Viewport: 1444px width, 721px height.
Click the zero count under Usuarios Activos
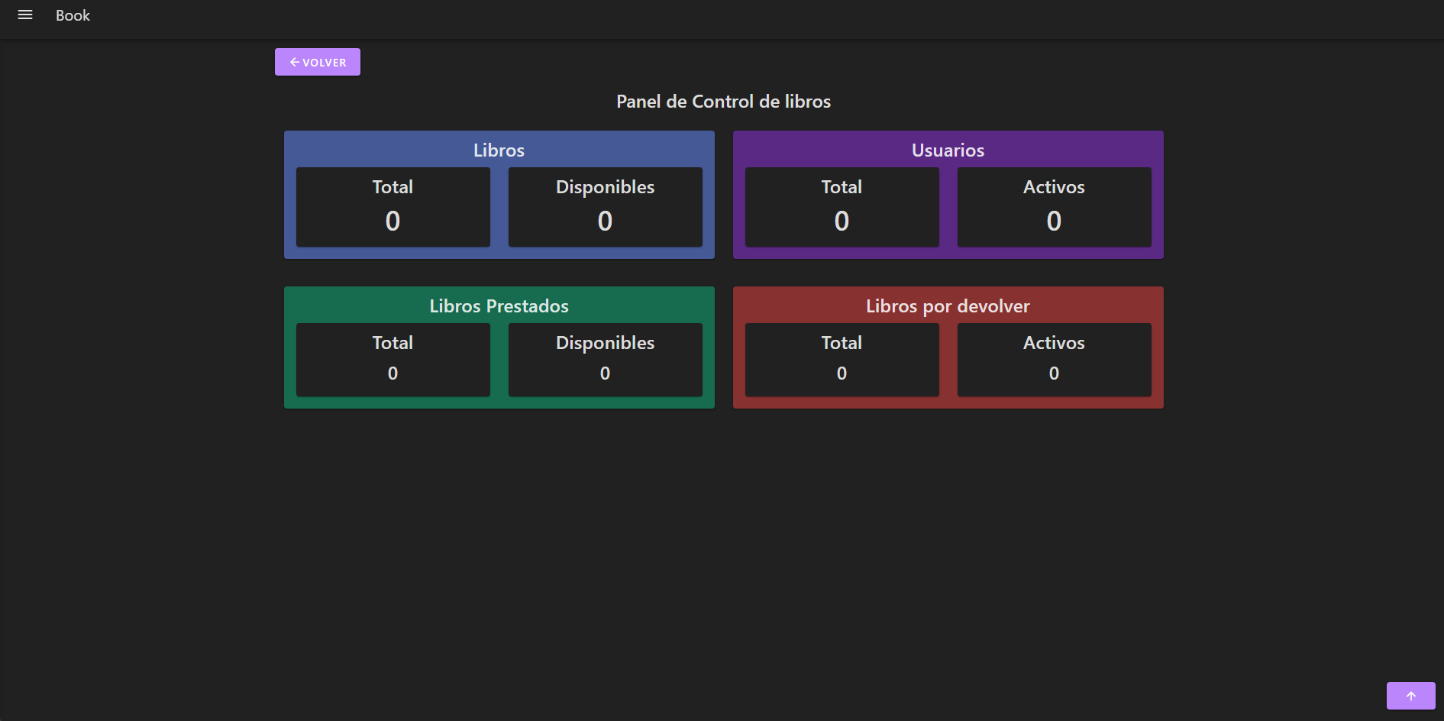[x=1054, y=221]
